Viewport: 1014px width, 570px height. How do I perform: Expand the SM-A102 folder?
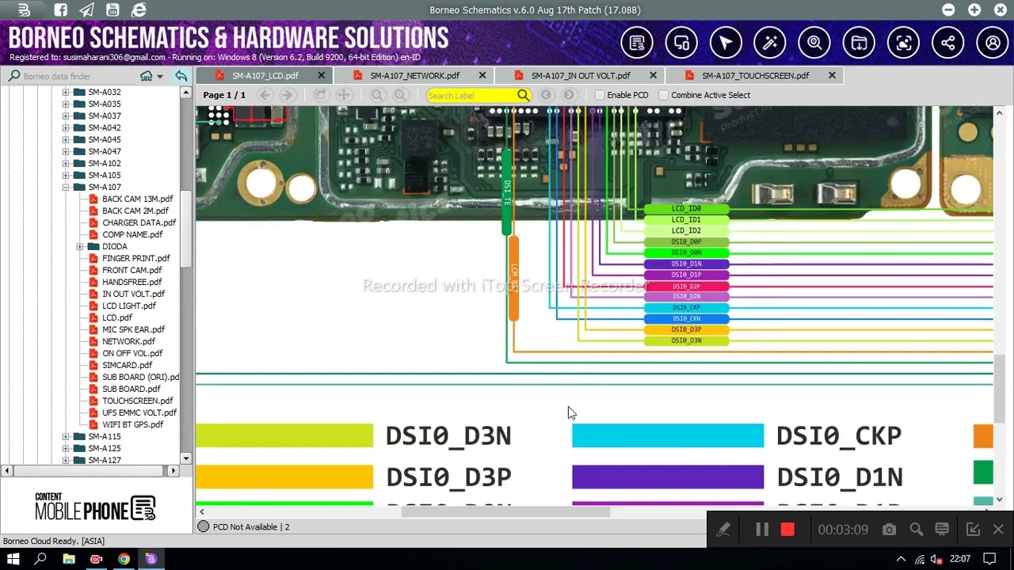[67, 163]
